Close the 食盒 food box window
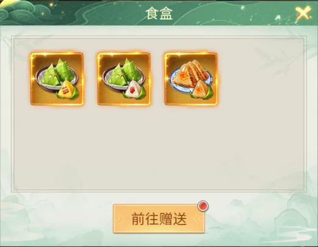 coord(303,13)
